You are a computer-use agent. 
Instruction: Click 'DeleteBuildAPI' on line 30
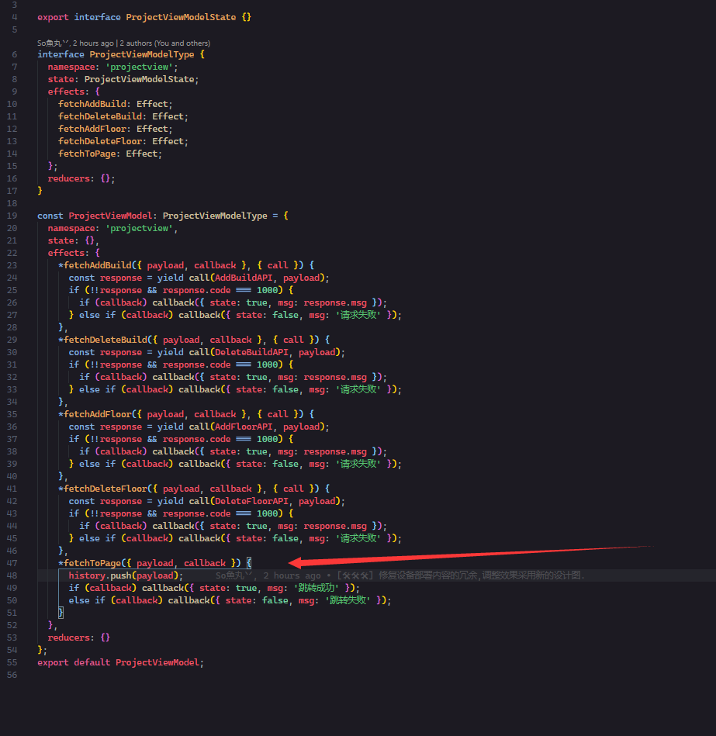point(251,353)
